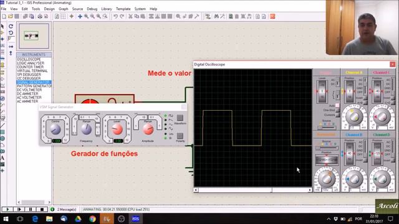
Task: Select AC AMMETER in the instruments list
Action: (x=34, y=101)
